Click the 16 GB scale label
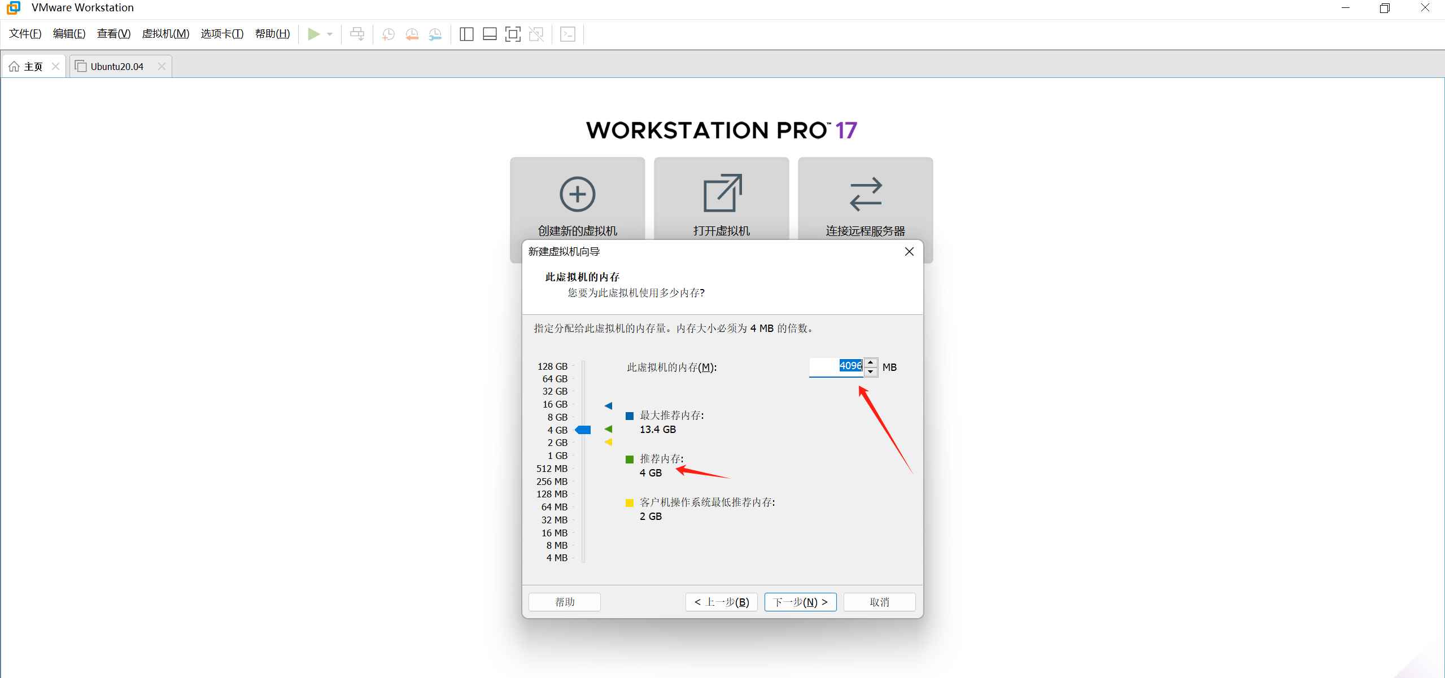 click(555, 404)
